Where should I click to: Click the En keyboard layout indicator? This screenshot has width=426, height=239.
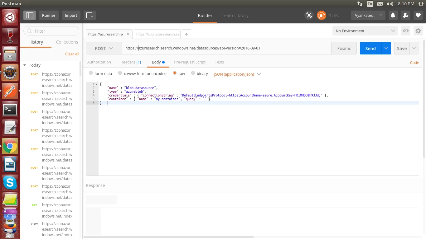(x=370, y=4)
